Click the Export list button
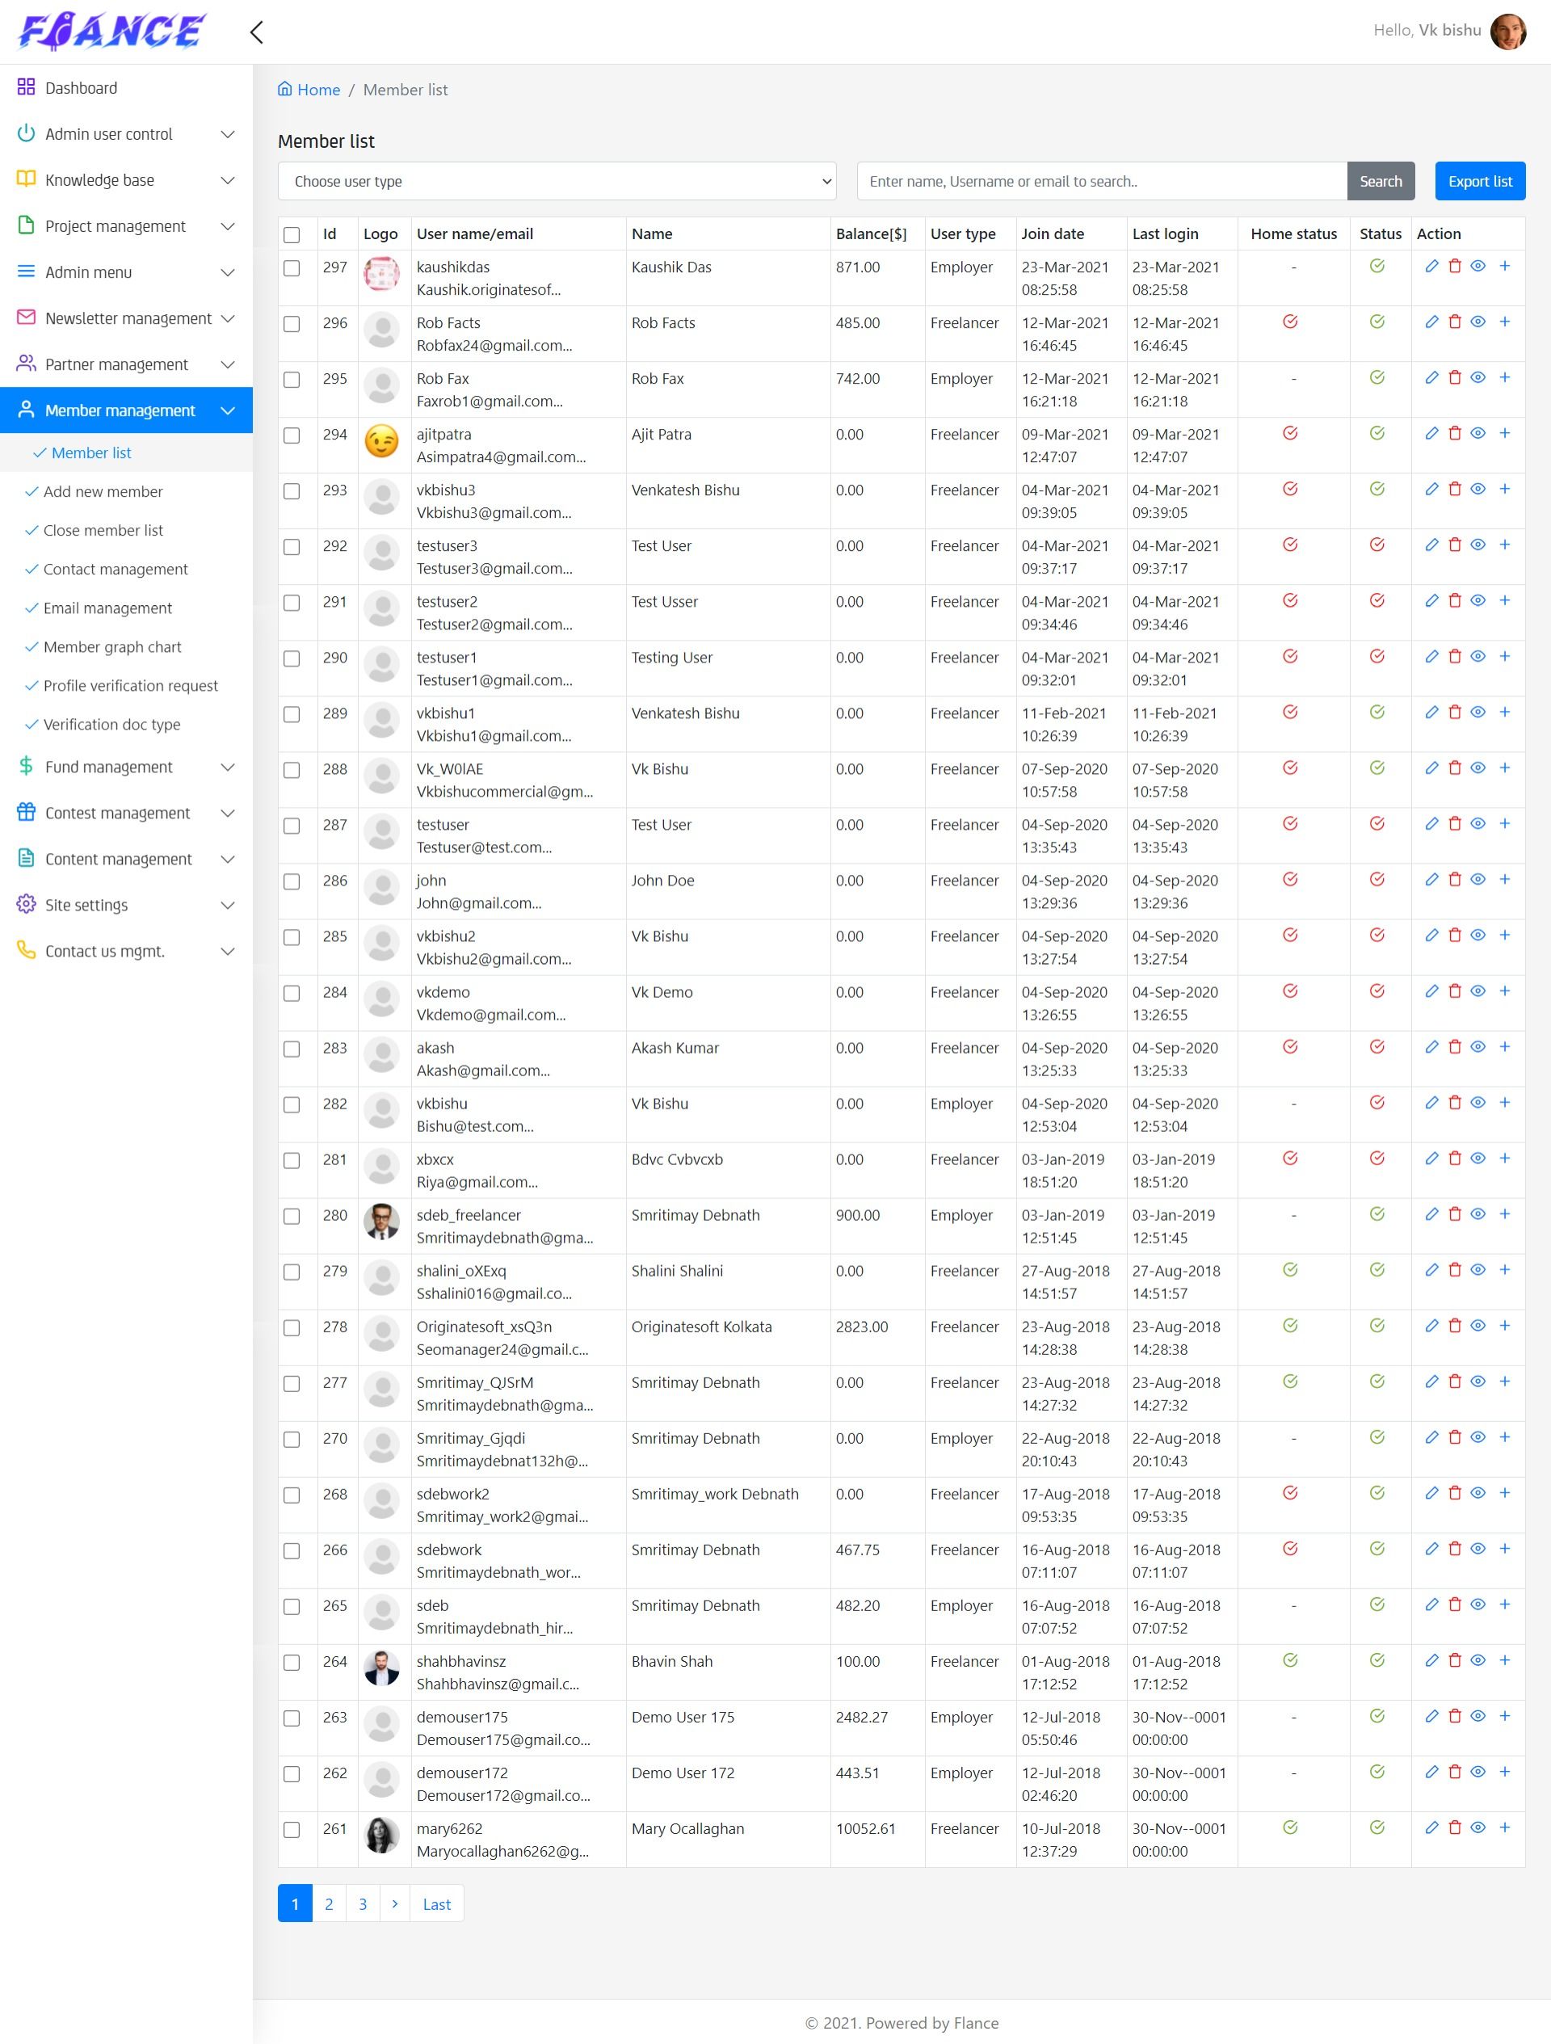 (1479, 181)
